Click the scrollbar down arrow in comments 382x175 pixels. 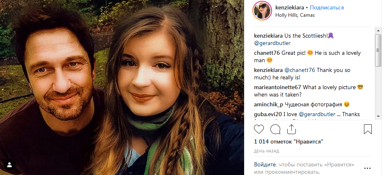(x=378, y=117)
